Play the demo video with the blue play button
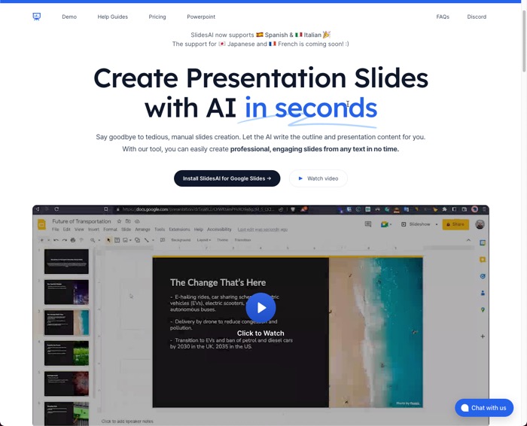Screen dimensions: 527x426 click(260, 308)
